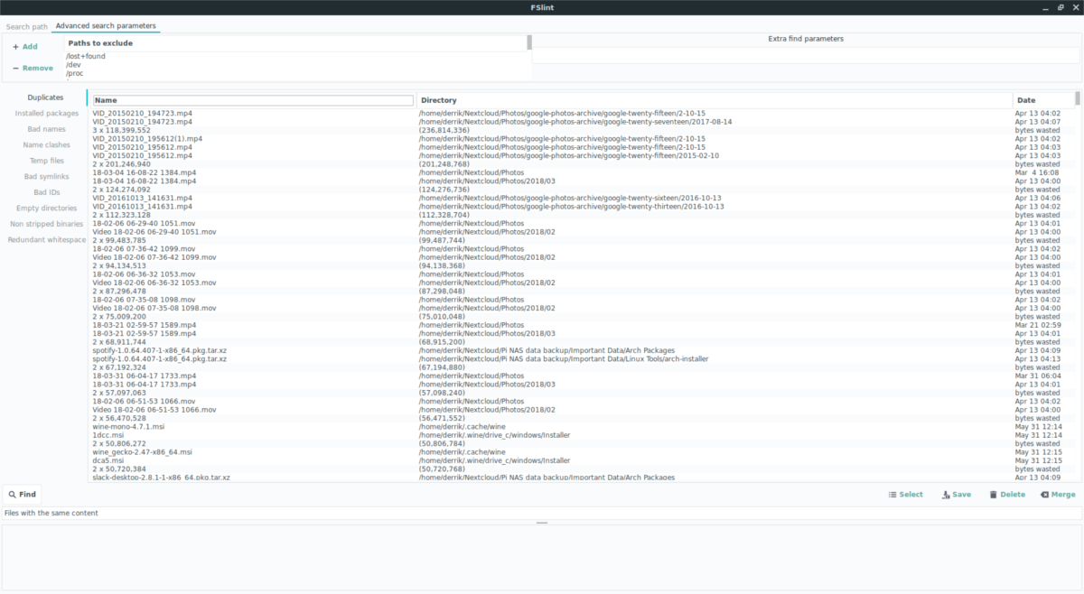Click directory ending google-twenty-sixteen/2016-10-13

coord(570,198)
